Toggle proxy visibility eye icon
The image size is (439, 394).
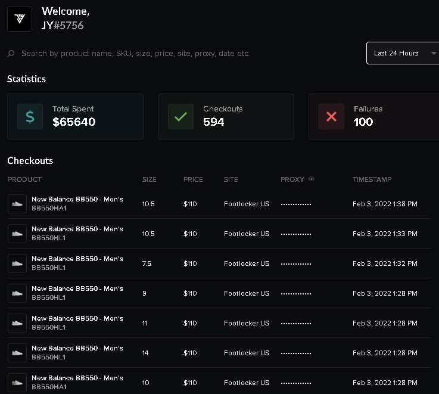pyautogui.click(x=312, y=179)
